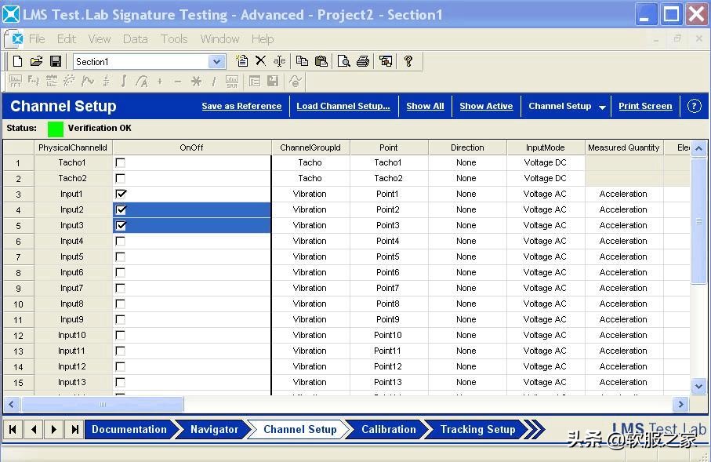
Task: Check the Input8 OnOff checkbox
Action: [x=120, y=304]
